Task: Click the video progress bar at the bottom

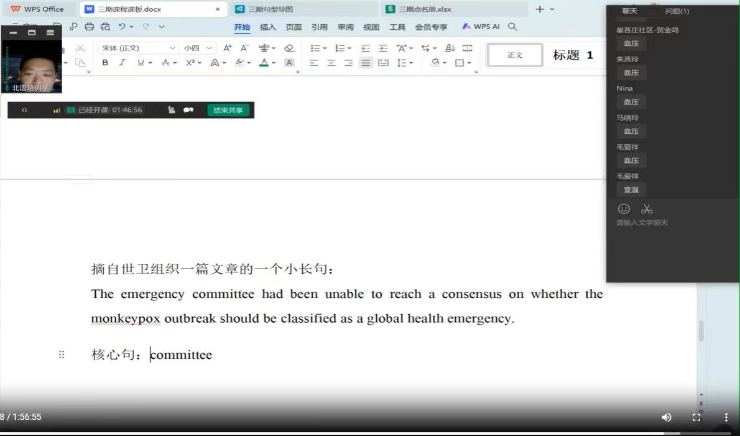Action: [x=373, y=433]
